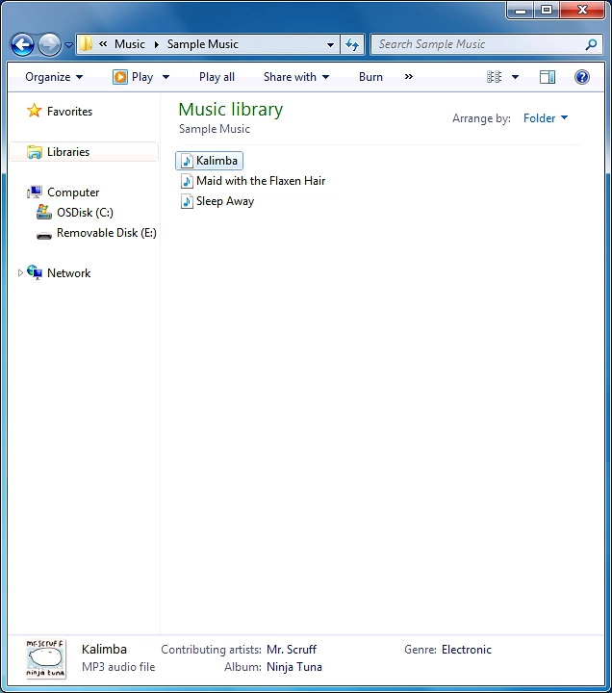Expand arrow between Music and Sample Music
Viewport: 612px width, 693px height.
point(157,44)
